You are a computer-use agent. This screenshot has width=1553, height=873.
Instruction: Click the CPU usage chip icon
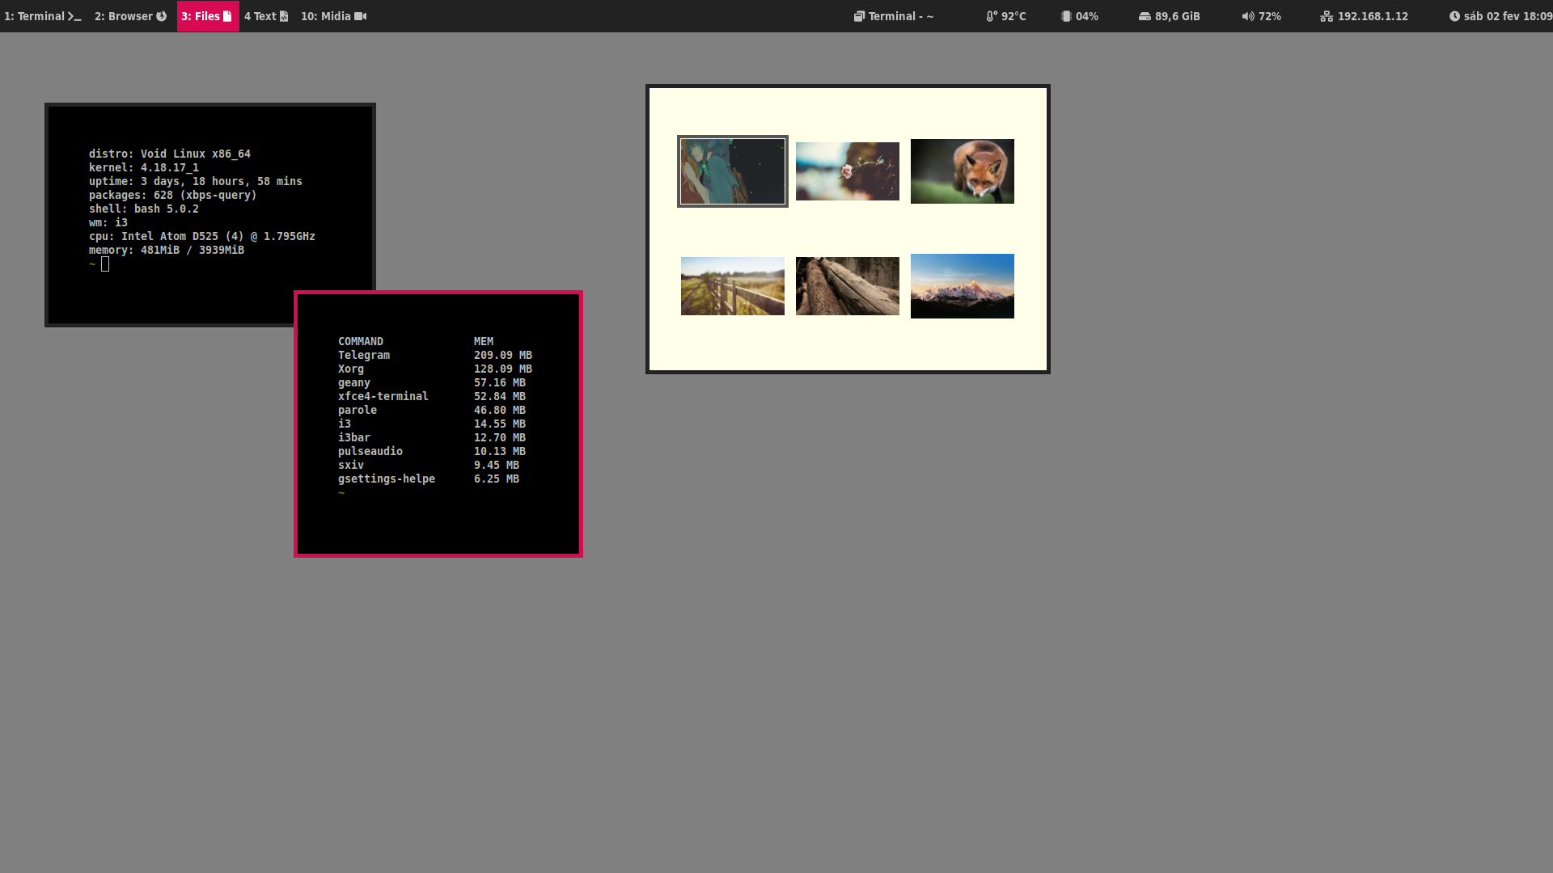(x=1066, y=16)
